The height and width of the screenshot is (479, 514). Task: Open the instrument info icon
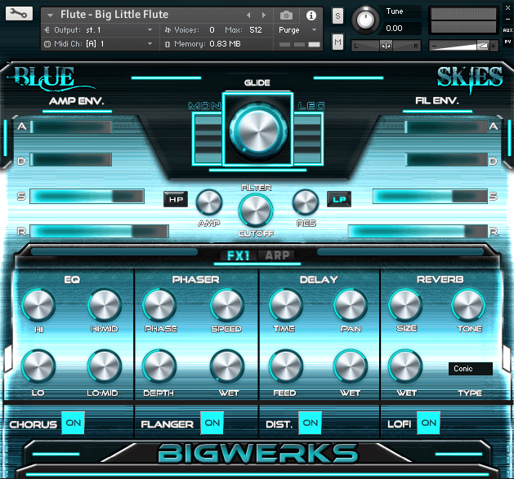tap(311, 16)
